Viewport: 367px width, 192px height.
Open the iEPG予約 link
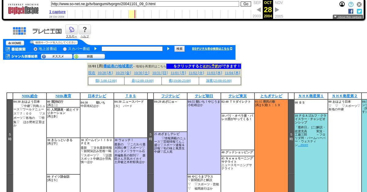click(x=211, y=66)
